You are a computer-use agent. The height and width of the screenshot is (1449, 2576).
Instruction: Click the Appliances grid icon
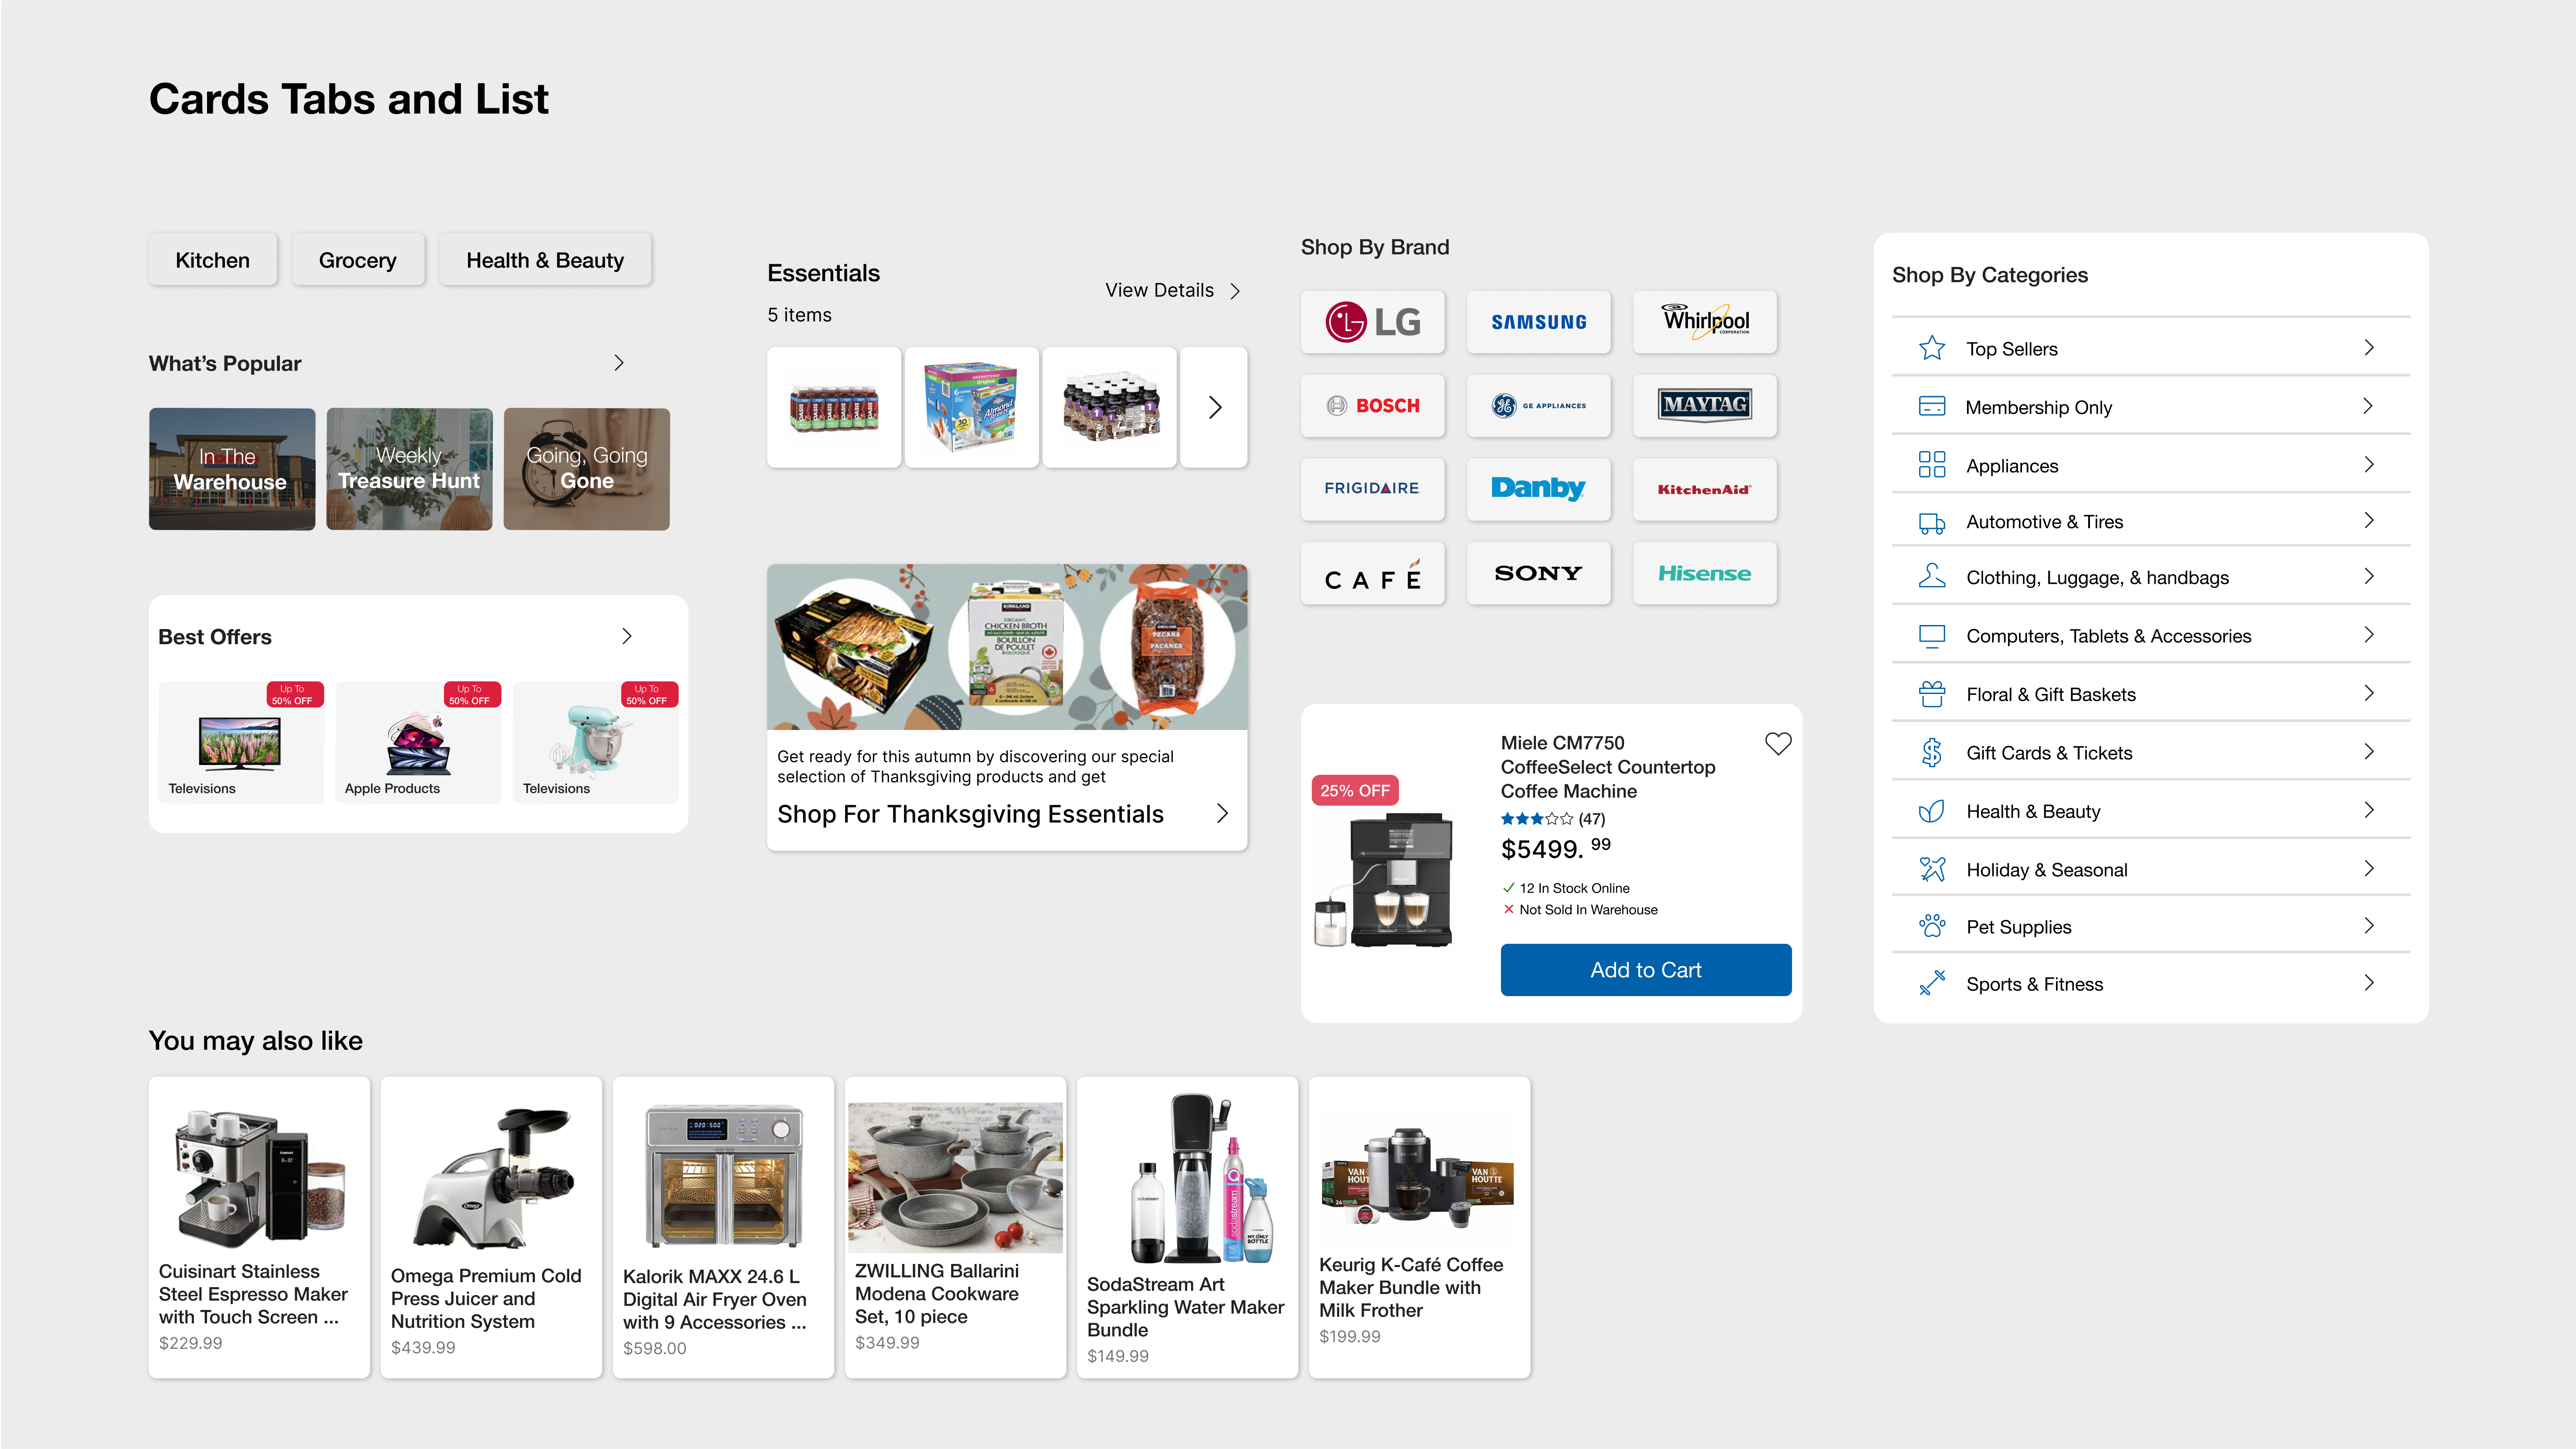pos(1932,465)
